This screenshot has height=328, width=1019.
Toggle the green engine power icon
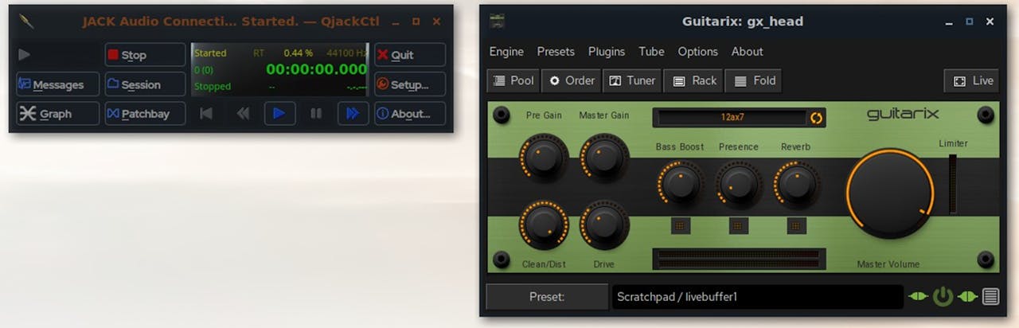[x=943, y=297]
